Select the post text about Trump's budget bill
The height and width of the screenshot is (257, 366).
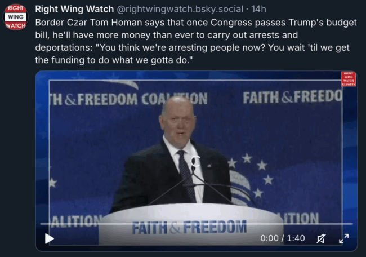click(x=196, y=41)
